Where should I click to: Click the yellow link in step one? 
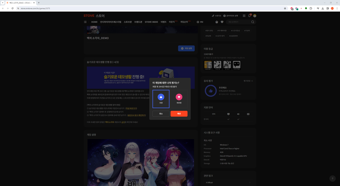pos(131,108)
